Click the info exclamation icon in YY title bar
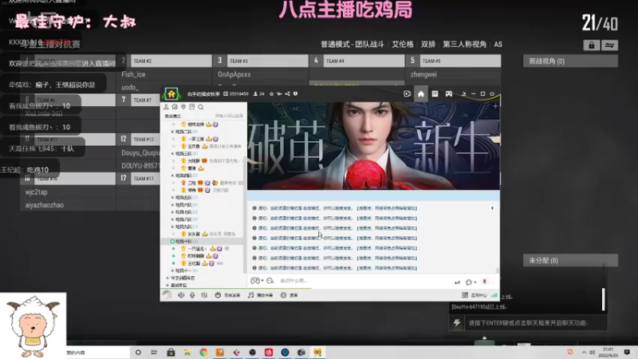638x359 pixels. [295, 93]
